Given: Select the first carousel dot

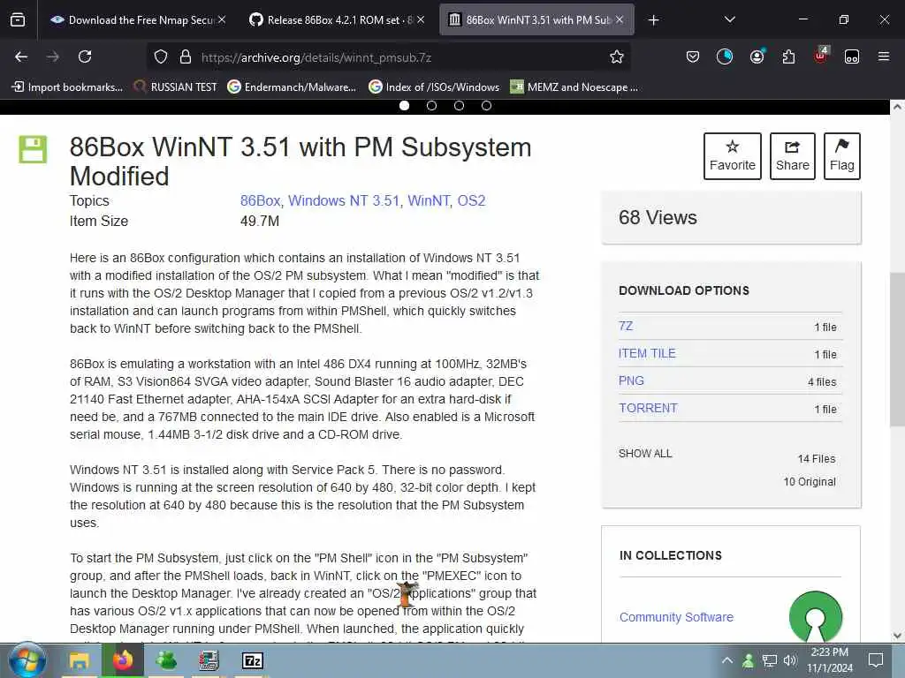Looking at the screenshot, I should pyautogui.click(x=404, y=106).
